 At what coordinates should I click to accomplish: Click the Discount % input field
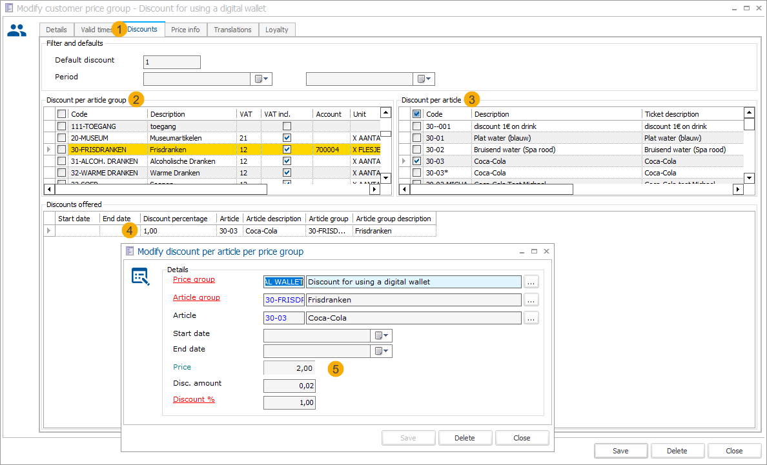[x=289, y=402]
